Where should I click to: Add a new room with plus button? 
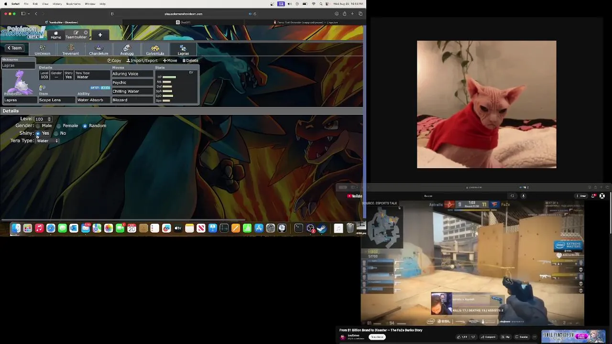coord(100,35)
